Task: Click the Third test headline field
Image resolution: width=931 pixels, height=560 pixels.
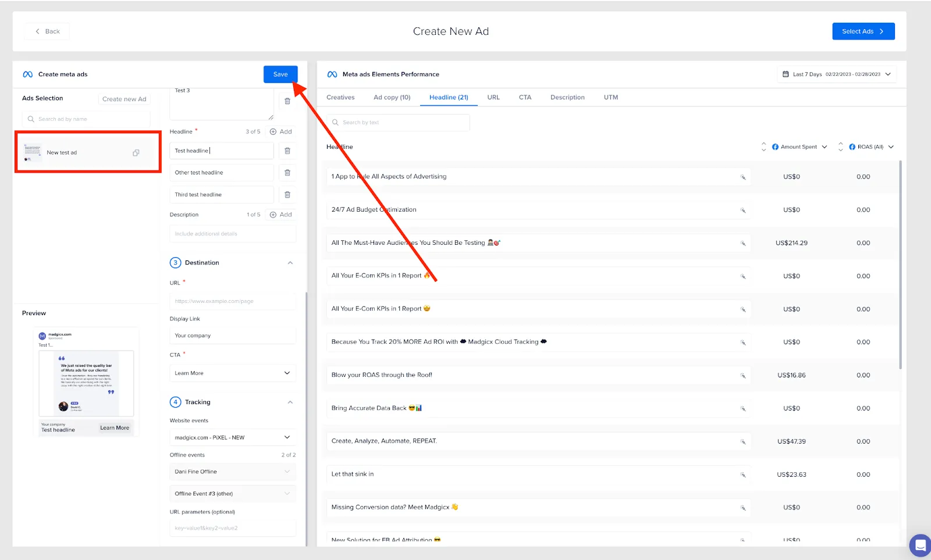Action: (222, 195)
